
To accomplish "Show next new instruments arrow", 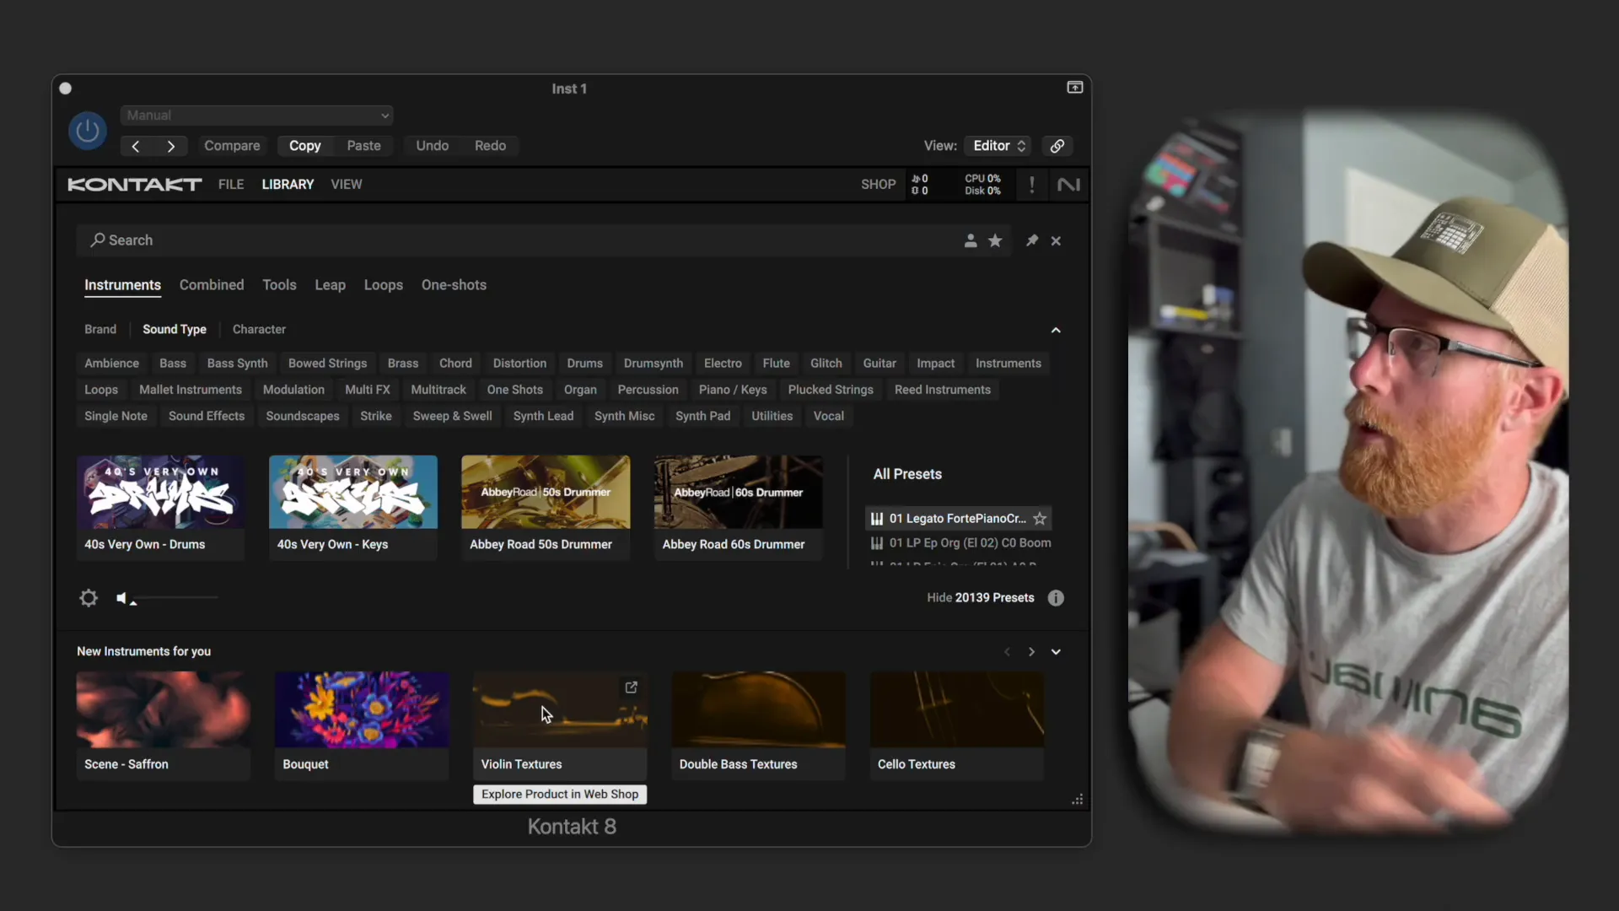I will tap(1030, 652).
